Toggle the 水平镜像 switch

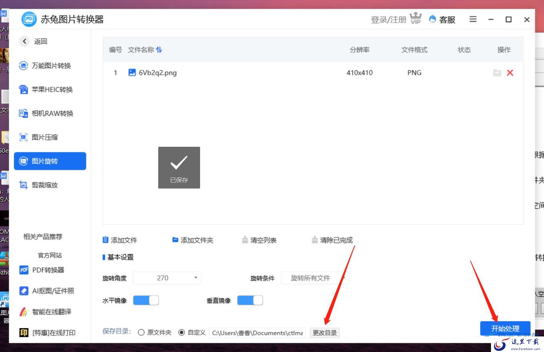coord(146,300)
